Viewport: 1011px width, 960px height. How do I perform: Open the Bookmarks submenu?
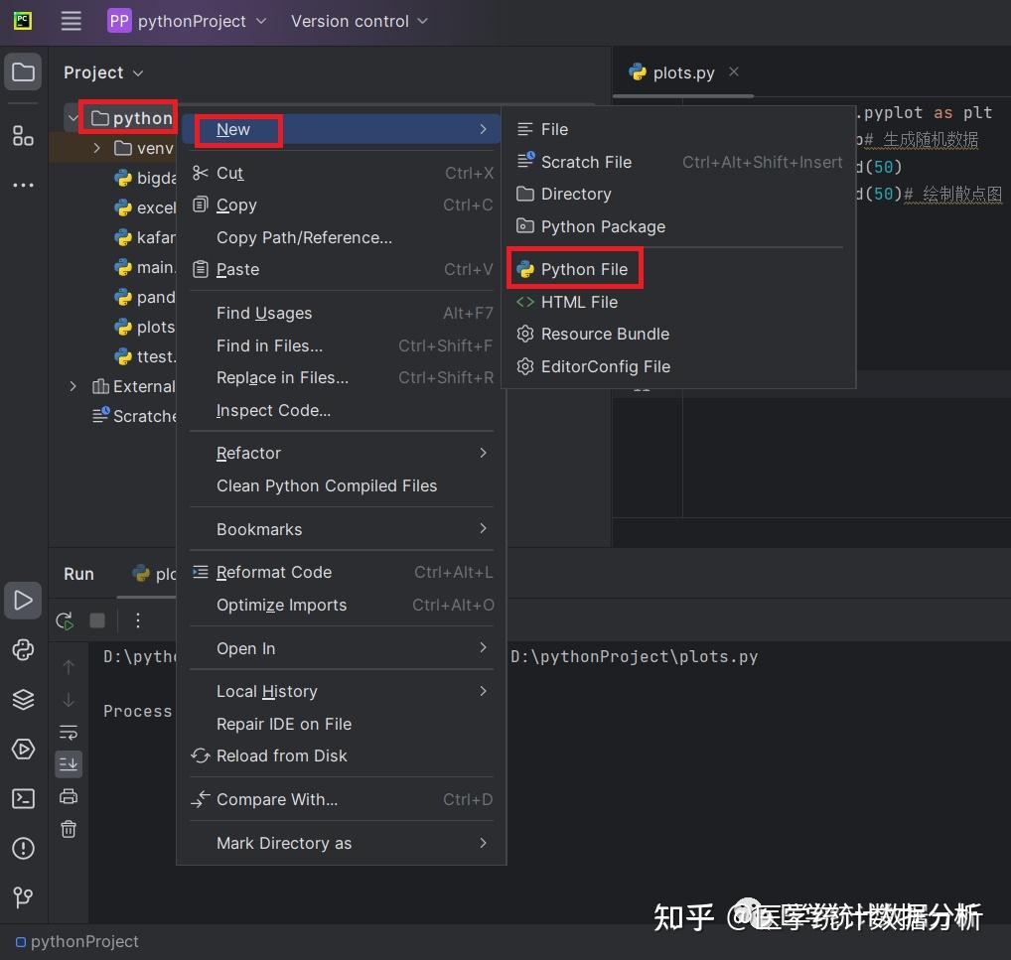(342, 529)
